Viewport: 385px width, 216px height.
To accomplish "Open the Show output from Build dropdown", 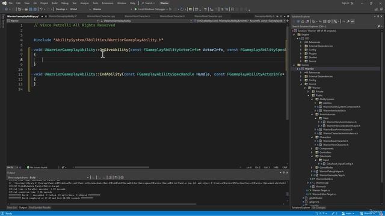I will (59, 178).
